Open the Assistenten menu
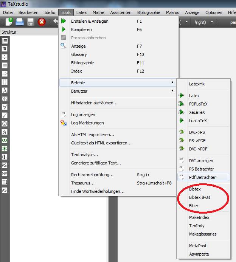The height and width of the screenshot is (262, 236). [121, 12]
